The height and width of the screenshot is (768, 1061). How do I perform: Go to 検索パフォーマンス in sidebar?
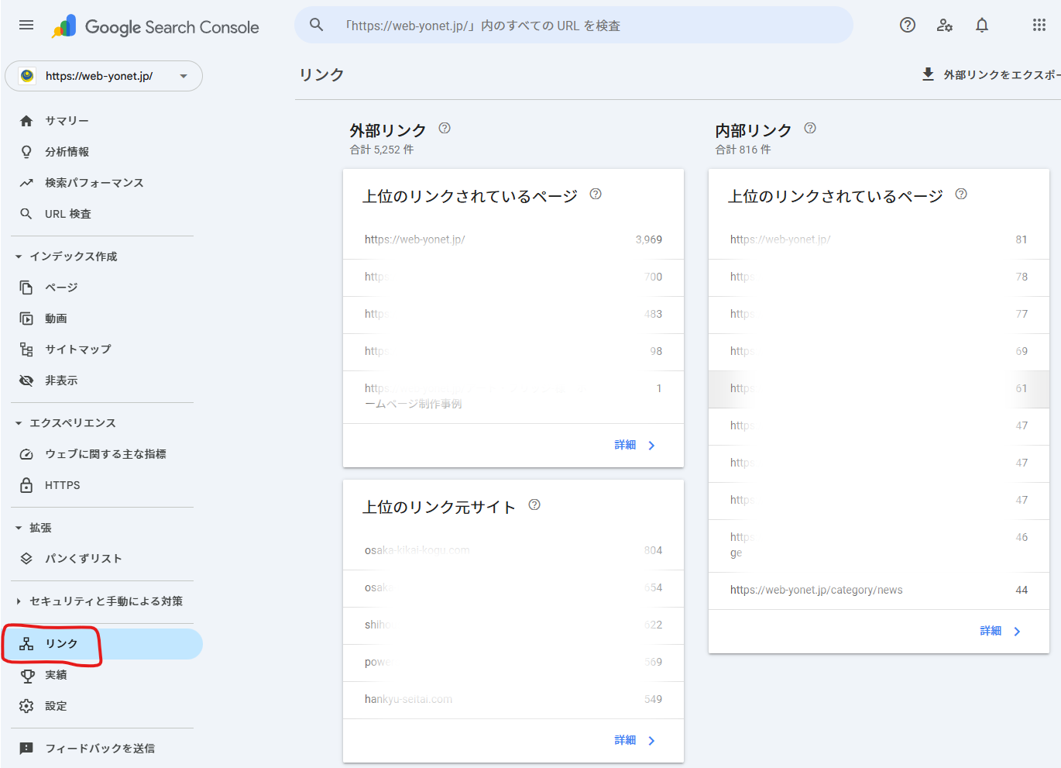point(94,183)
